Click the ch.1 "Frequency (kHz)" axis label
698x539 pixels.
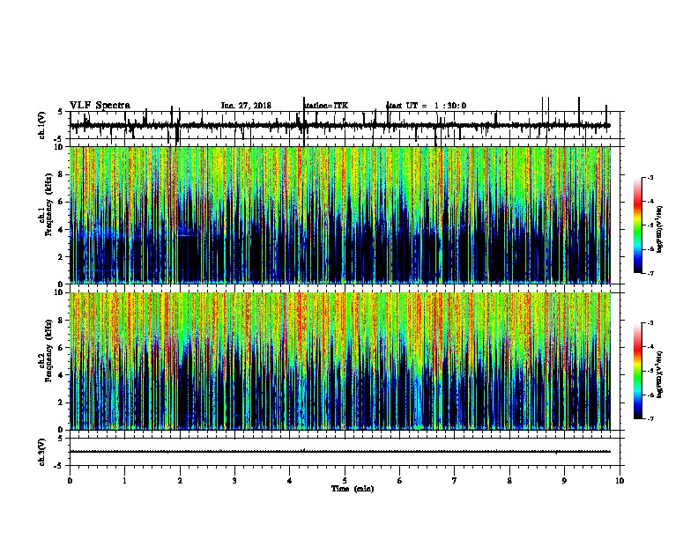coord(49,204)
